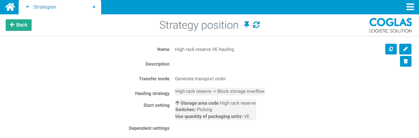Go to the home screen icon

10,7
